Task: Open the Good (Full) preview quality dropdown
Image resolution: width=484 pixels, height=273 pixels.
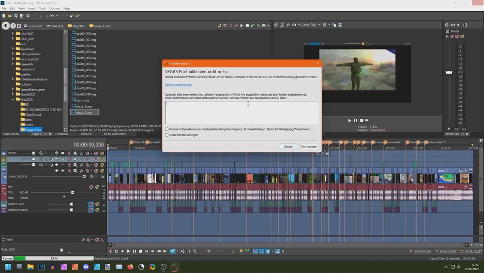Action: click(311, 25)
